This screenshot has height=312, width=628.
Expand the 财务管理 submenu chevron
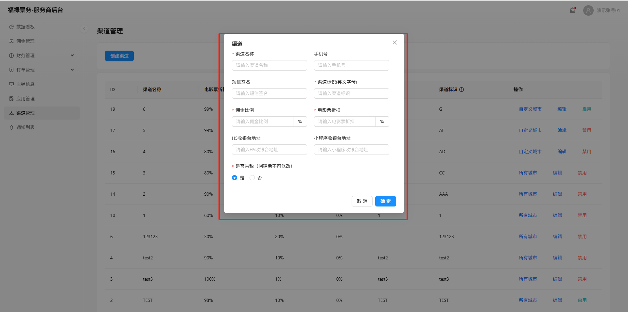coord(72,56)
